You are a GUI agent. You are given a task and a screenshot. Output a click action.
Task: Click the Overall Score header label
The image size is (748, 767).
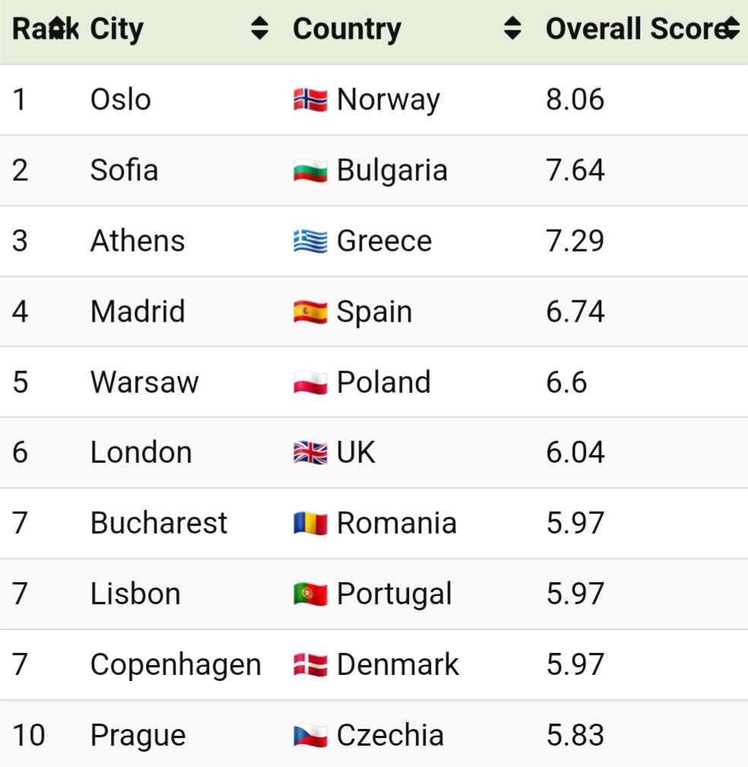point(634,29)
